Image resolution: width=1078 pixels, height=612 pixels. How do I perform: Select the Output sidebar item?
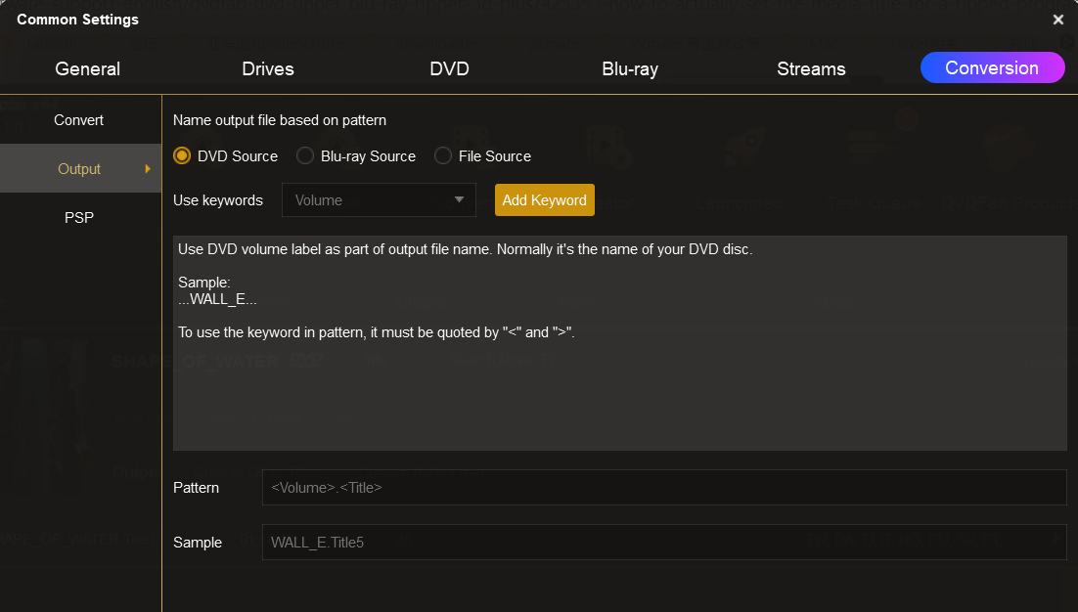[79, 169]
